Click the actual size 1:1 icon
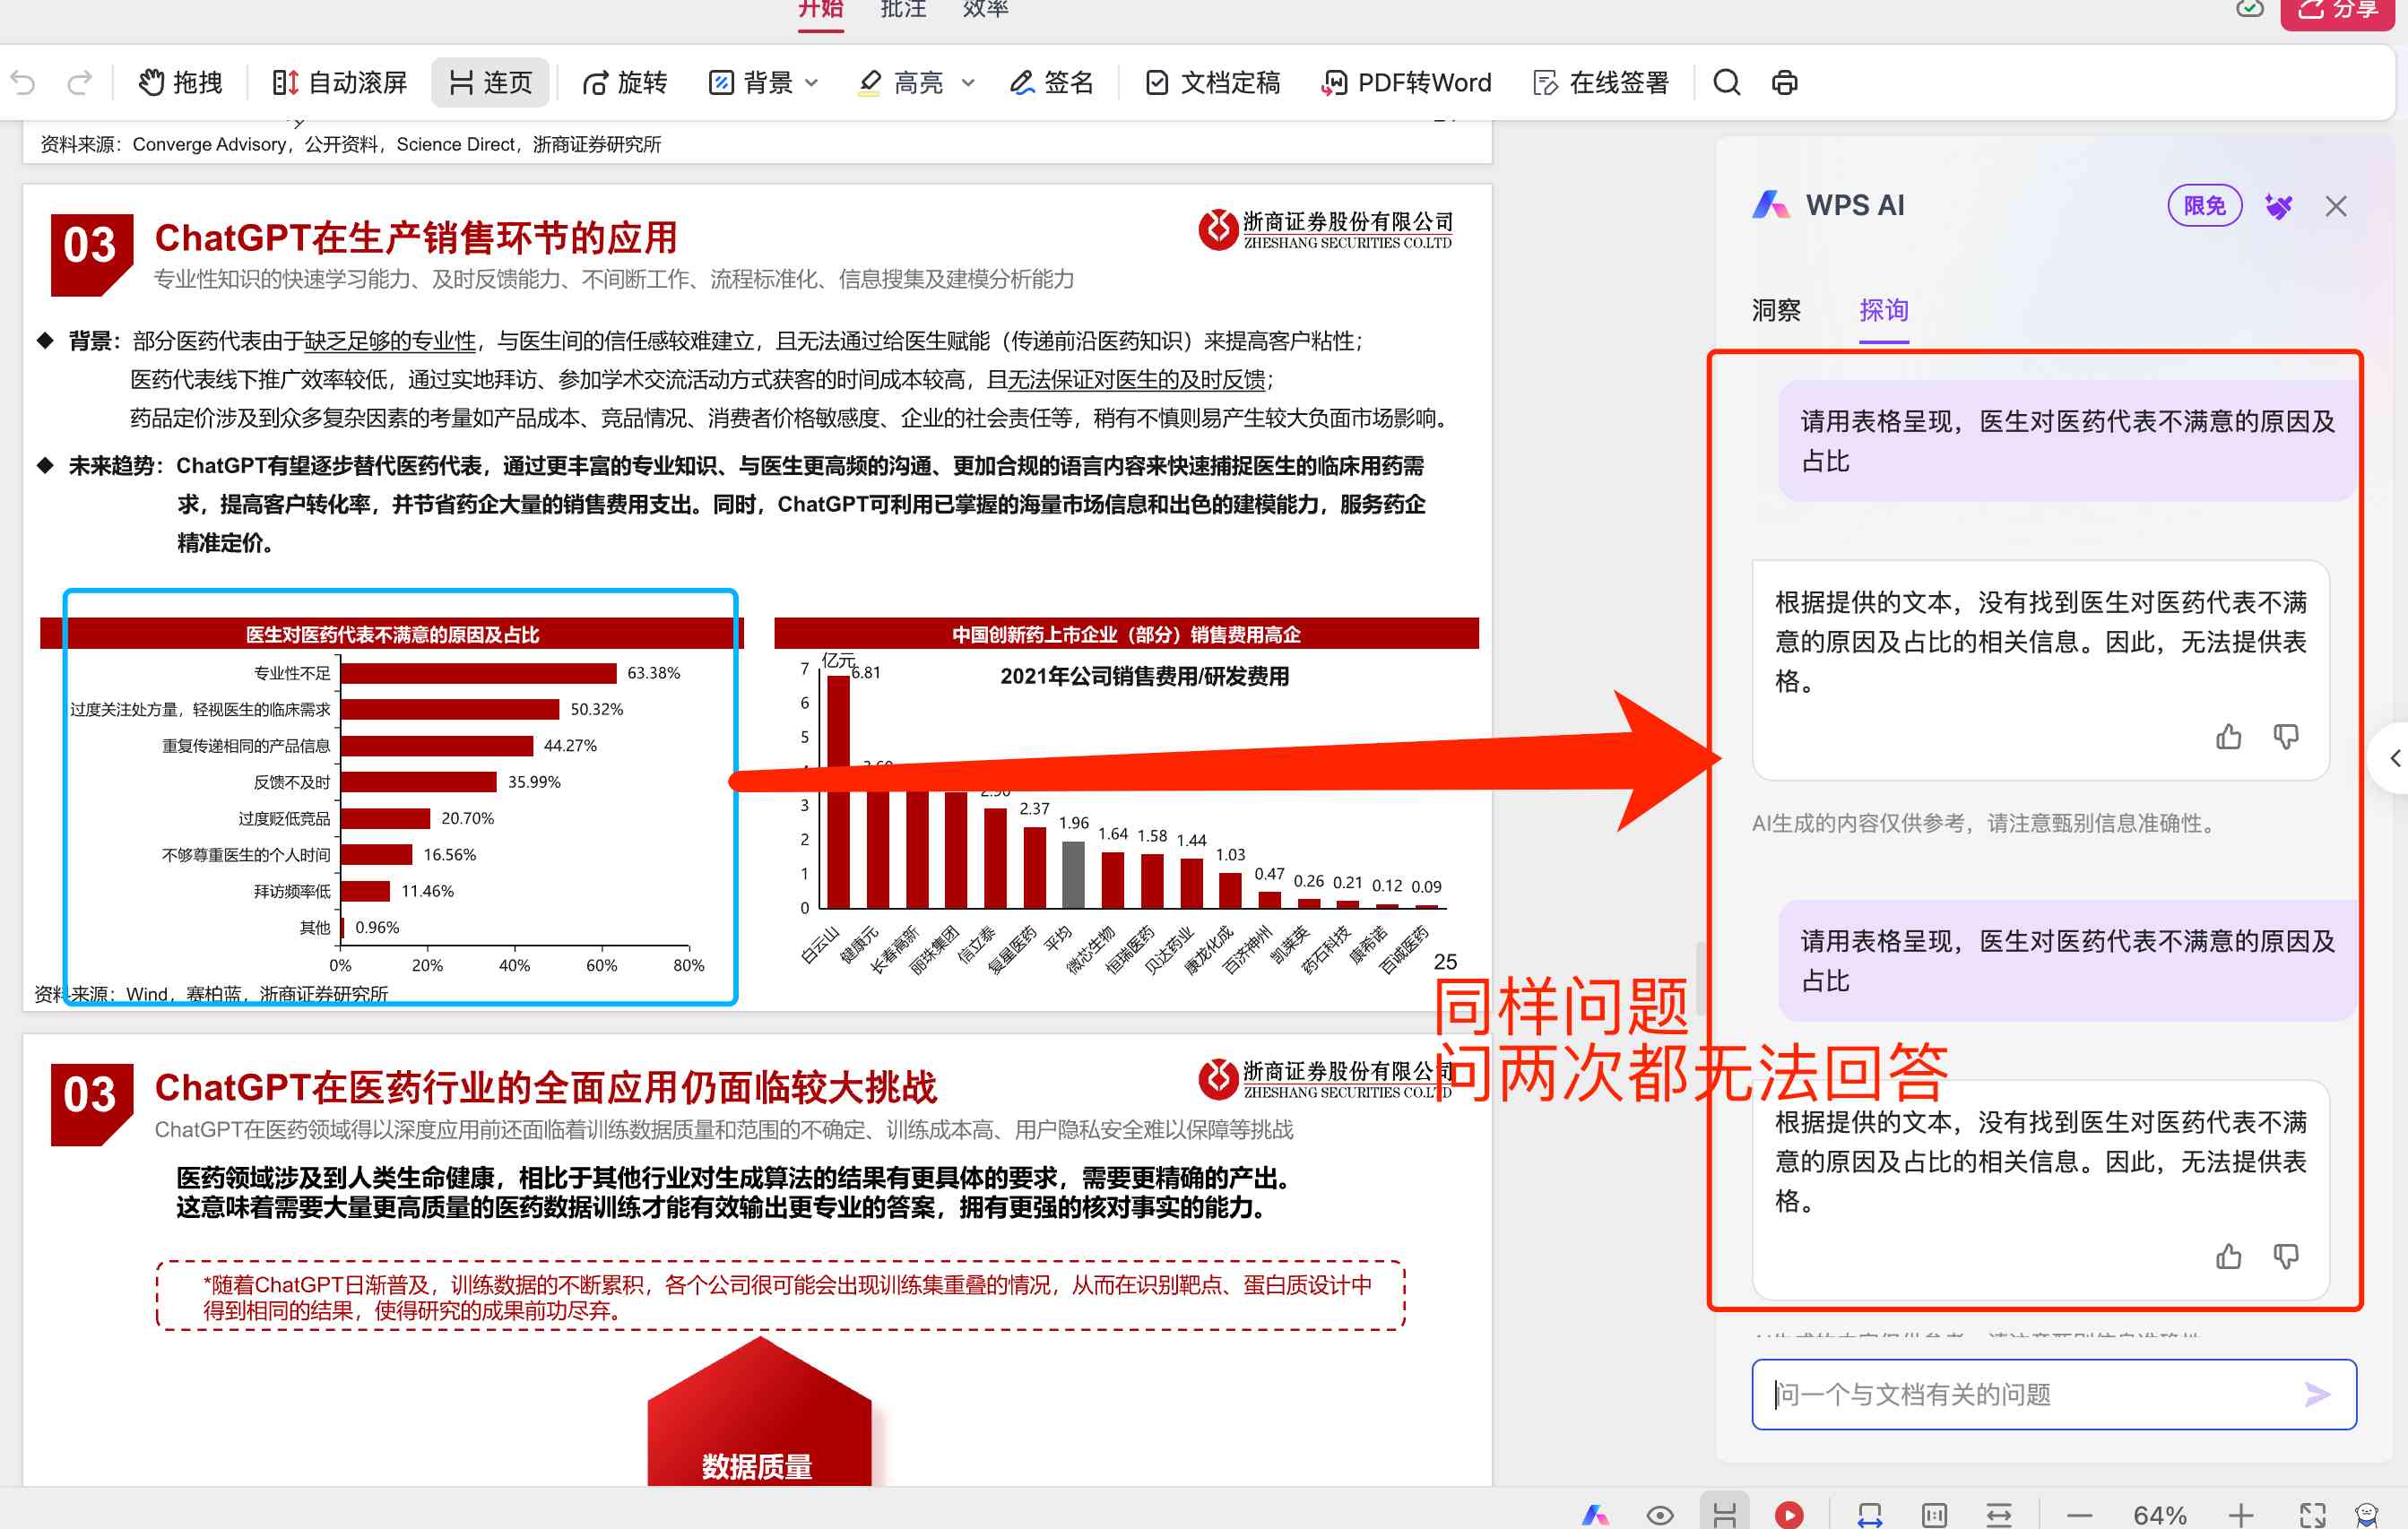 1934,1515
